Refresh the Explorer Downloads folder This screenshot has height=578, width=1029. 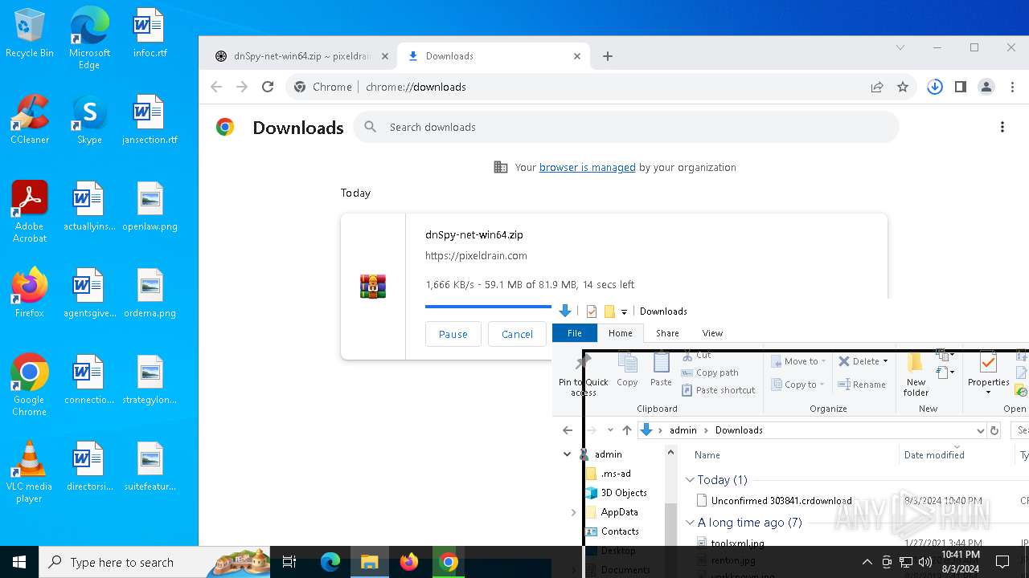(x=994, y=430)
